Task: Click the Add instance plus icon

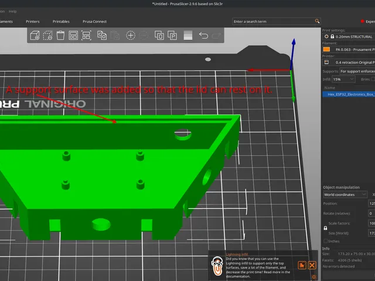Action: click(131, 35)
